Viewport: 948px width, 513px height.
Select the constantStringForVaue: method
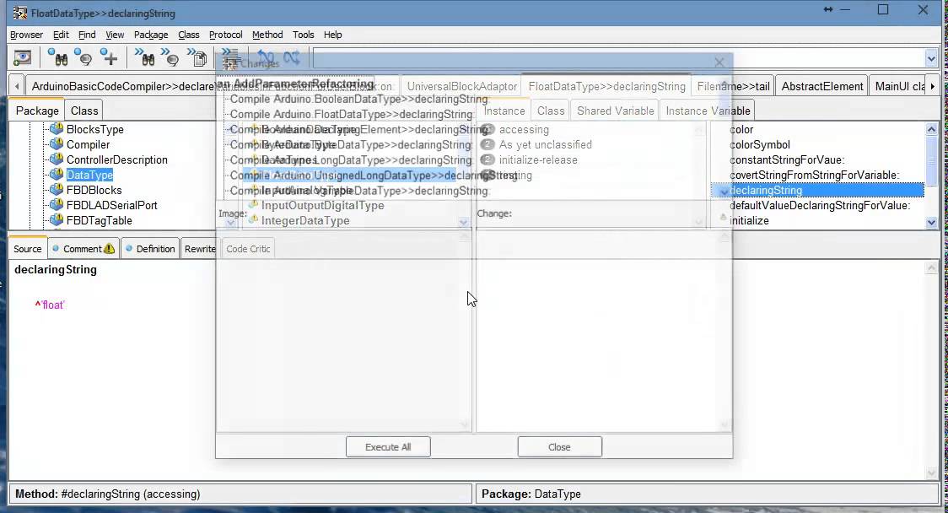tap(787, 159)
